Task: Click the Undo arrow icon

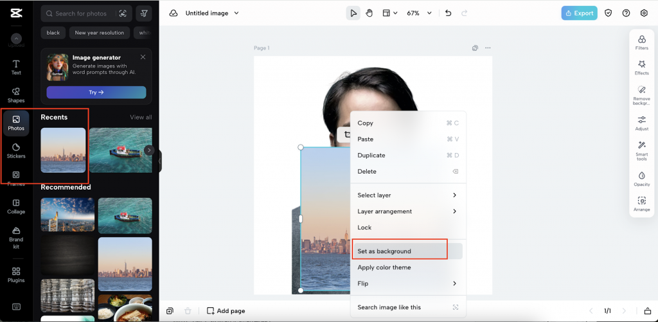Action: tap(448, 13)
